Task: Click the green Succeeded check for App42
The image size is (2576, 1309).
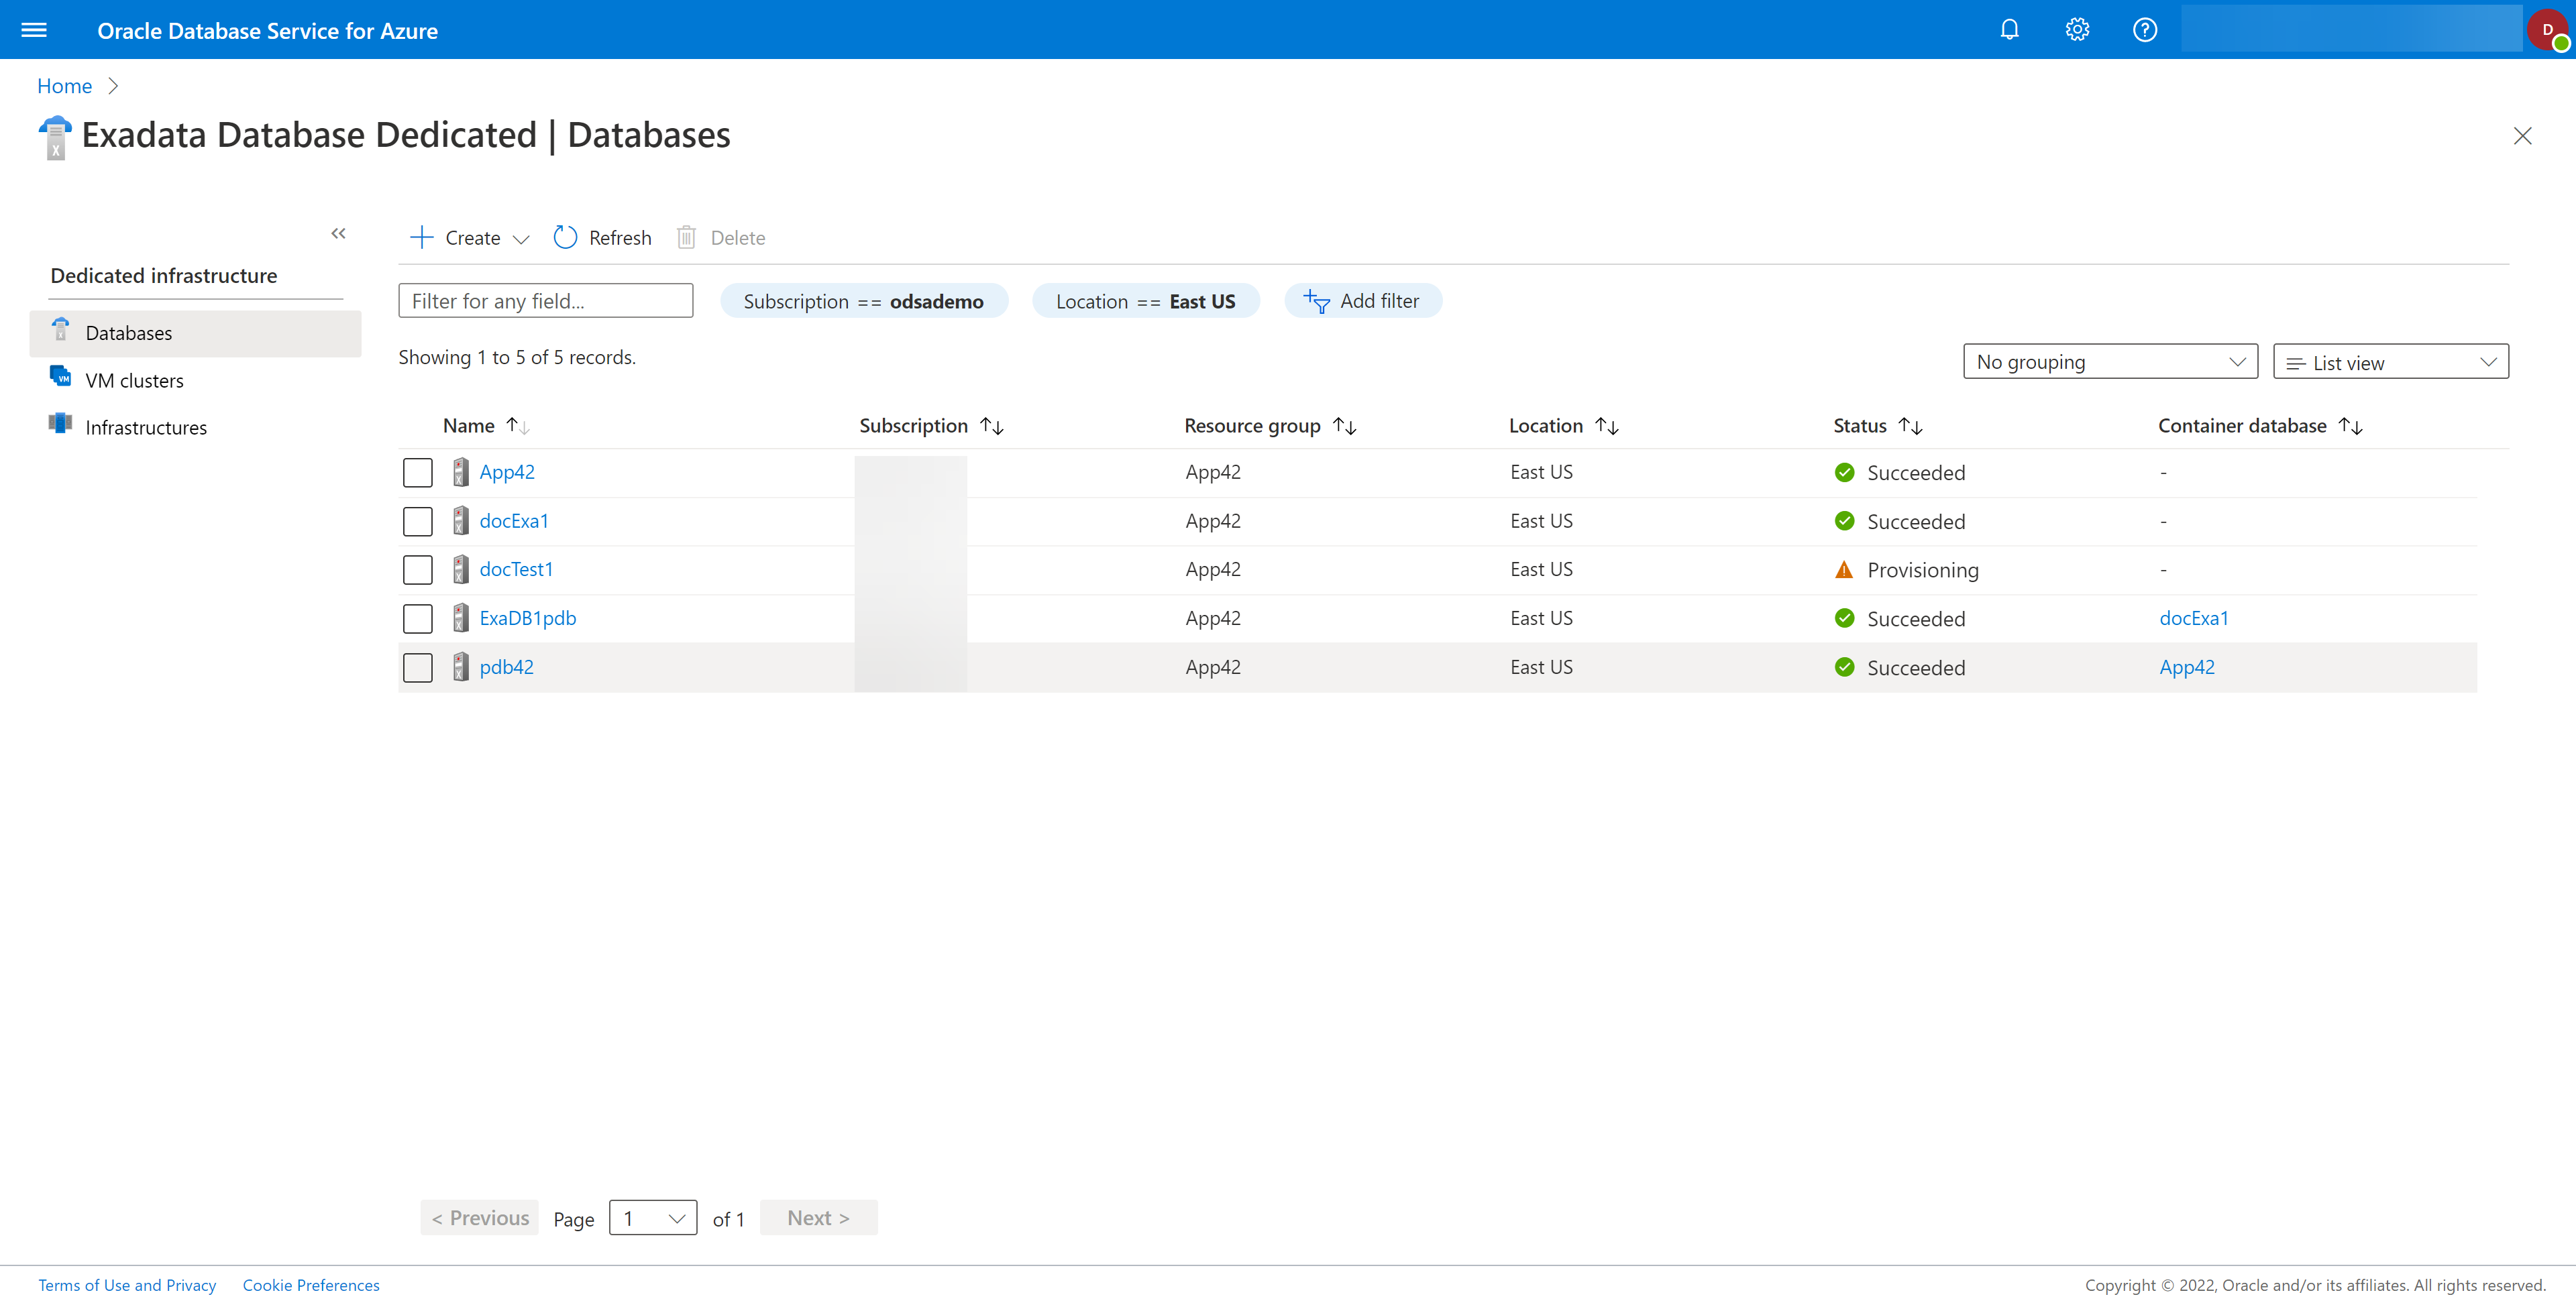Action: tap(1845, 472)
